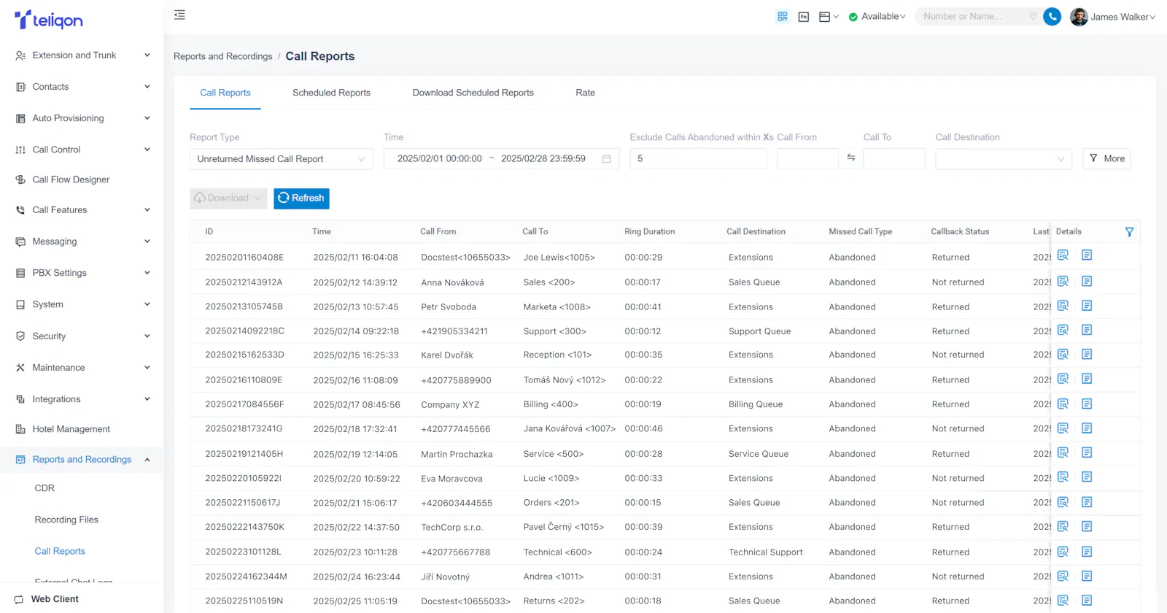
Task: Open the Fn function keys icon
Action: tap(804, 16)
